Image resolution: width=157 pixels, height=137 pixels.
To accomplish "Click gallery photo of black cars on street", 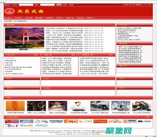I will click(100, 106).
